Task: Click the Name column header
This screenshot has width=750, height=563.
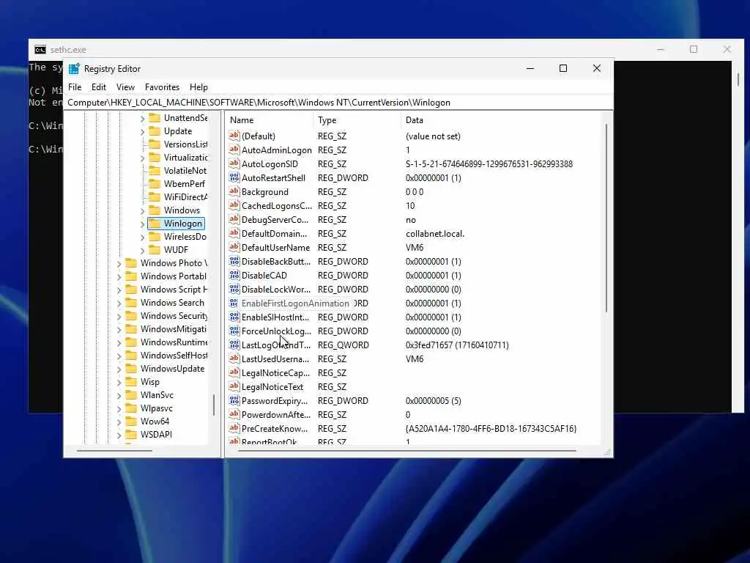Action: click(270, 120)
